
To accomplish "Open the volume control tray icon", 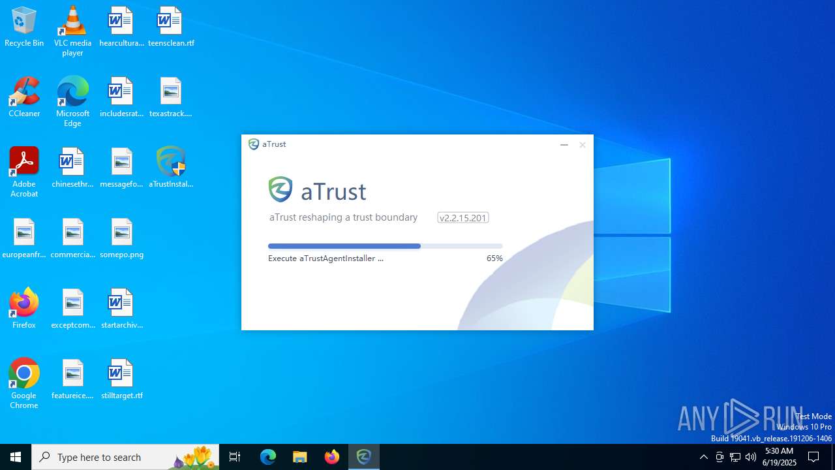I will pos(751,457).
